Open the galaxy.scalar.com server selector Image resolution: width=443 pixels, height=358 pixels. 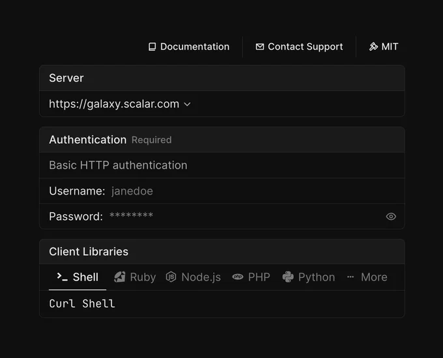point(120,104)
